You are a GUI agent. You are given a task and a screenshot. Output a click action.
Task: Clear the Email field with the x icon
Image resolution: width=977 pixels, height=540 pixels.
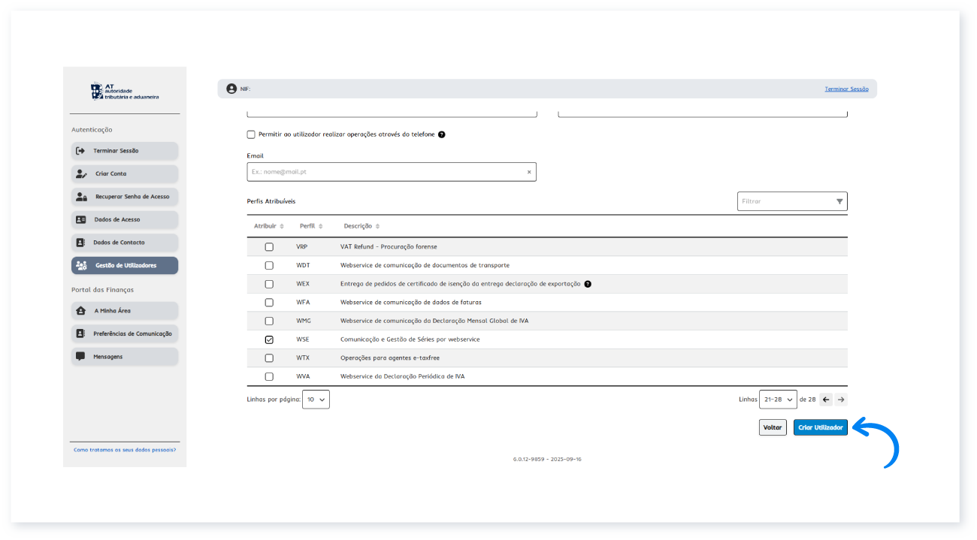coord(529,172)
